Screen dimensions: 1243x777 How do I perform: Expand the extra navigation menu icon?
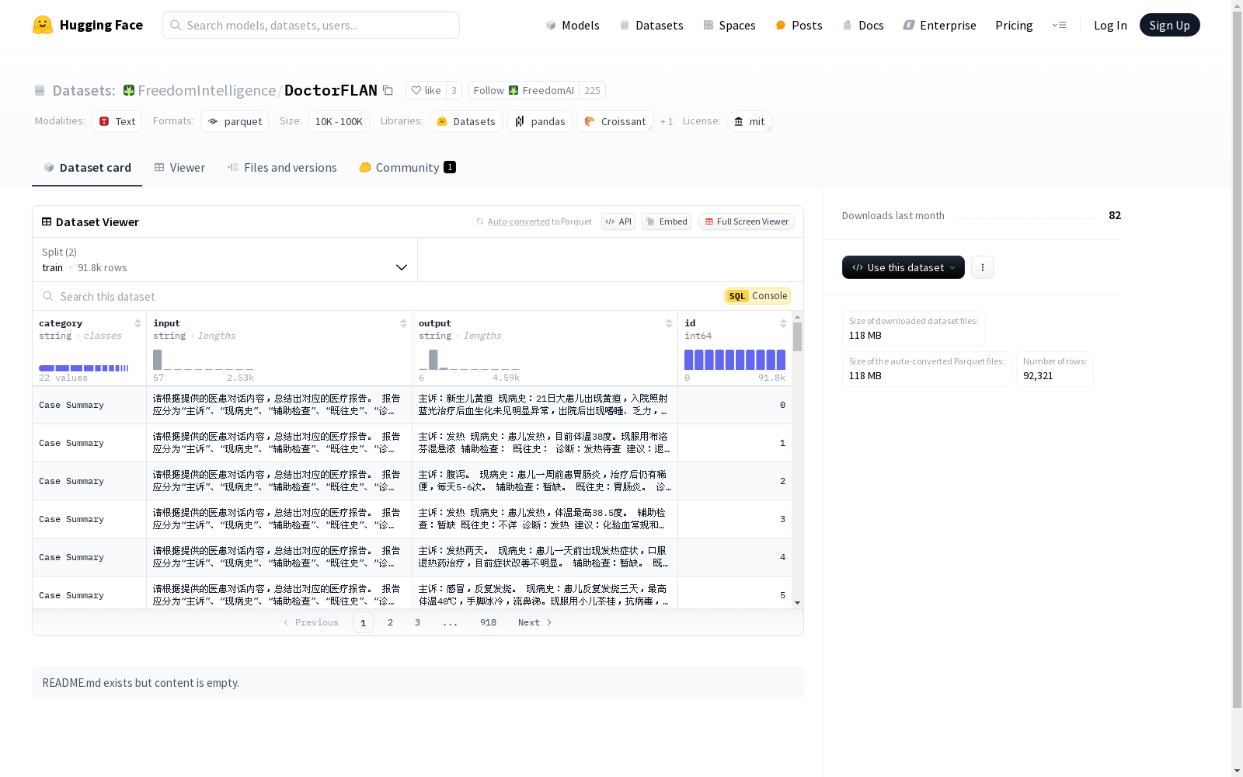tap(1059, 25)
